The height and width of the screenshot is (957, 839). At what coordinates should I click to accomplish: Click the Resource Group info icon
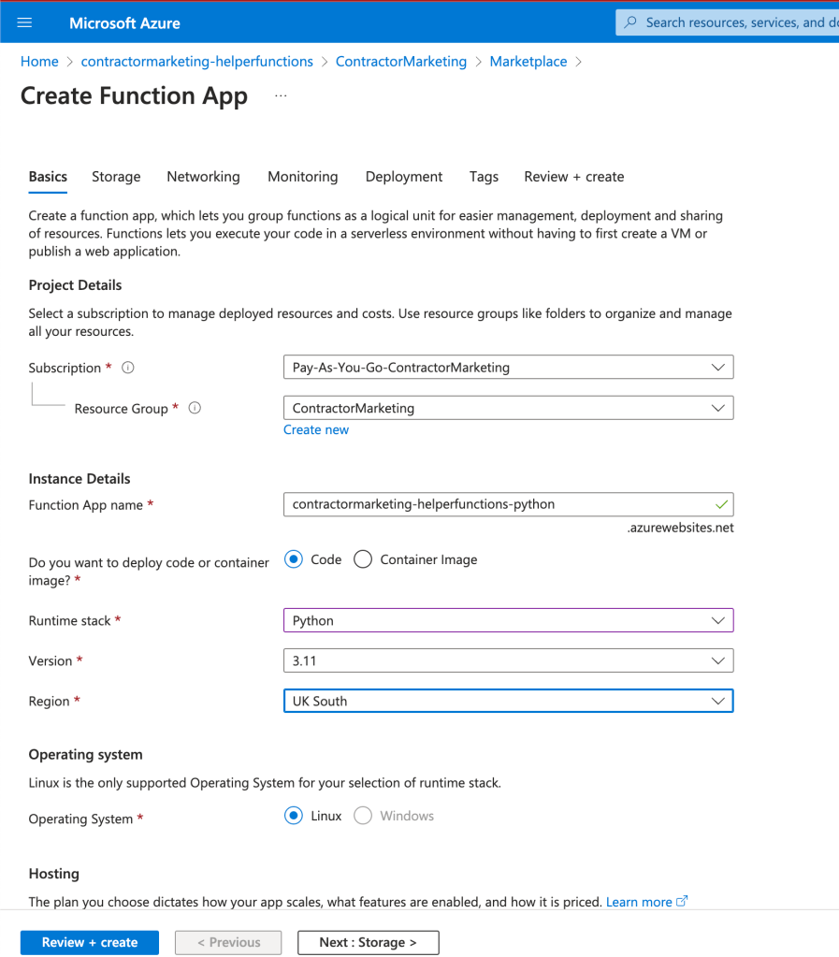pyautogui.click(x=195, y=408)
